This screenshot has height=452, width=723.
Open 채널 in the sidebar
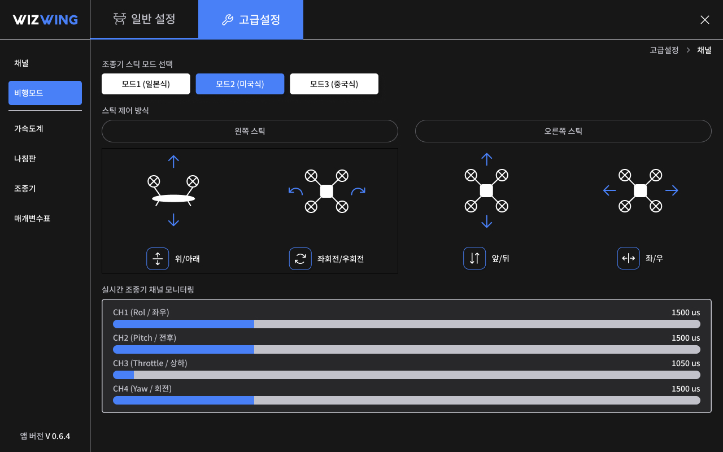[x=45, y=63]
